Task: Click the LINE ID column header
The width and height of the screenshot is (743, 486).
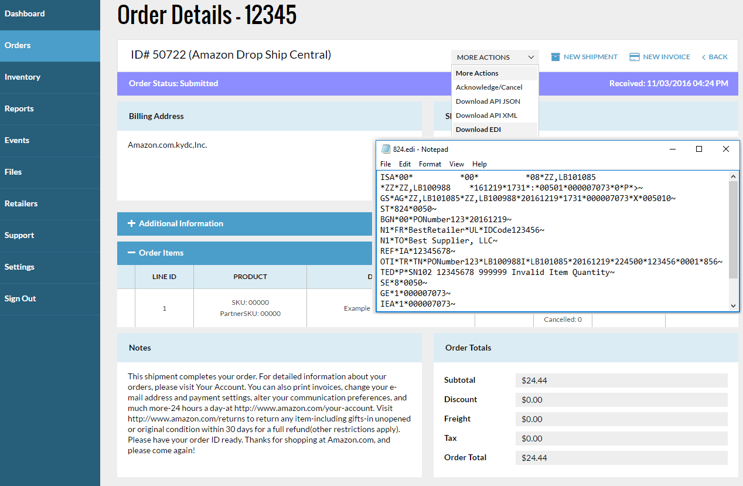Action: click(x=164, y=277)
